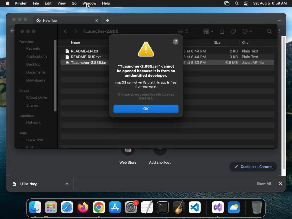Image resolution: width=292 pixels, height=219 pixels.
Task: Open the Help menu
Action: pyautogui.click(x=106, y=3)
